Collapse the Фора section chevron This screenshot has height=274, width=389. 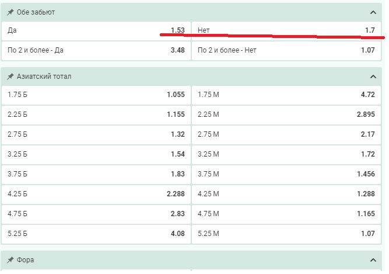pyautogui.click(x=373, y=260)
